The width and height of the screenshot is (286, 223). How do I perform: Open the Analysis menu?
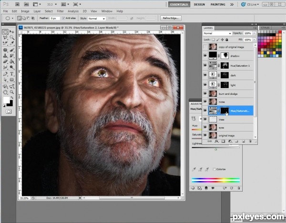[x=73, y=11]
